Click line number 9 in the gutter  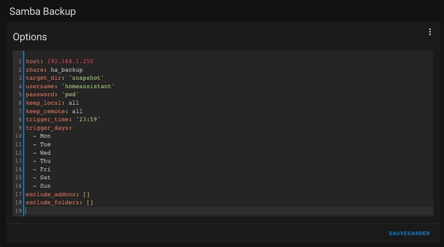[x=20, y=128]
